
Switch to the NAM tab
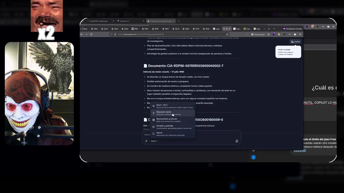(186, 29)
